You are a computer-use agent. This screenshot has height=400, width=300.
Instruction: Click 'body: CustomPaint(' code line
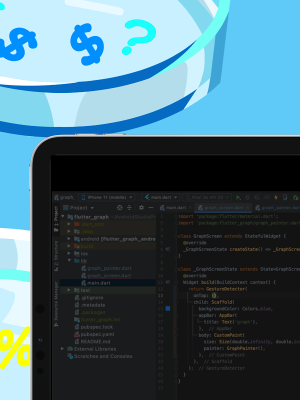[221, 335]
